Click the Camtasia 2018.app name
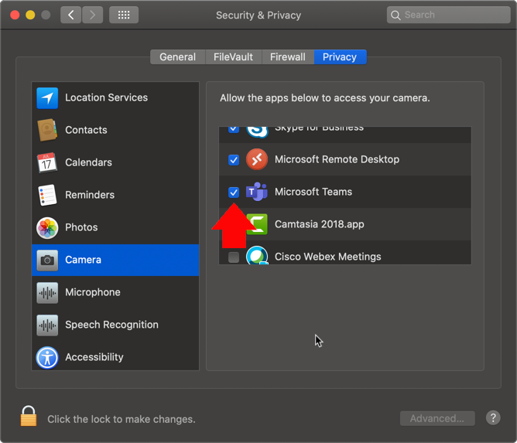This screenshot has height=443, width=517. (320, 224)
